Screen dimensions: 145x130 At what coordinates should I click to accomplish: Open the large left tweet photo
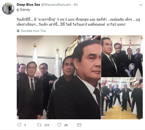coord(59,77)
